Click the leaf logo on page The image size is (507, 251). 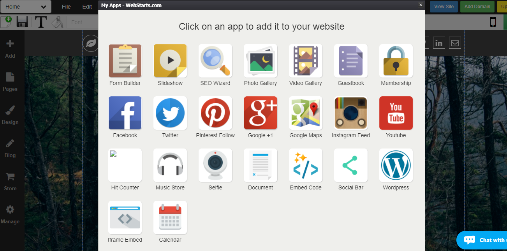coord(91,43)
